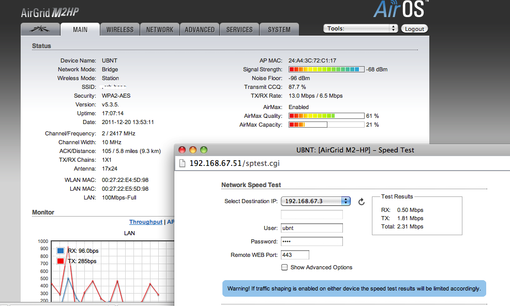Refresh the destination IP list icon
This screenshot has height=306, width=510.
click(x=362, y=202)
